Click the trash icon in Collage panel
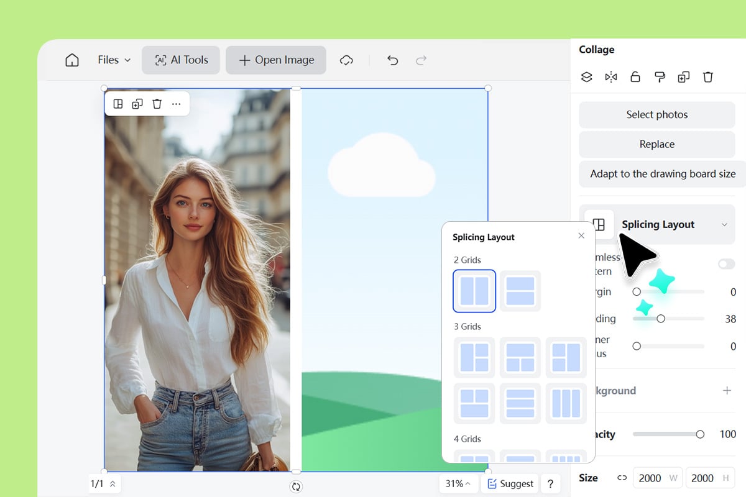This screenshot has width=746, height=497. (707, 77)
